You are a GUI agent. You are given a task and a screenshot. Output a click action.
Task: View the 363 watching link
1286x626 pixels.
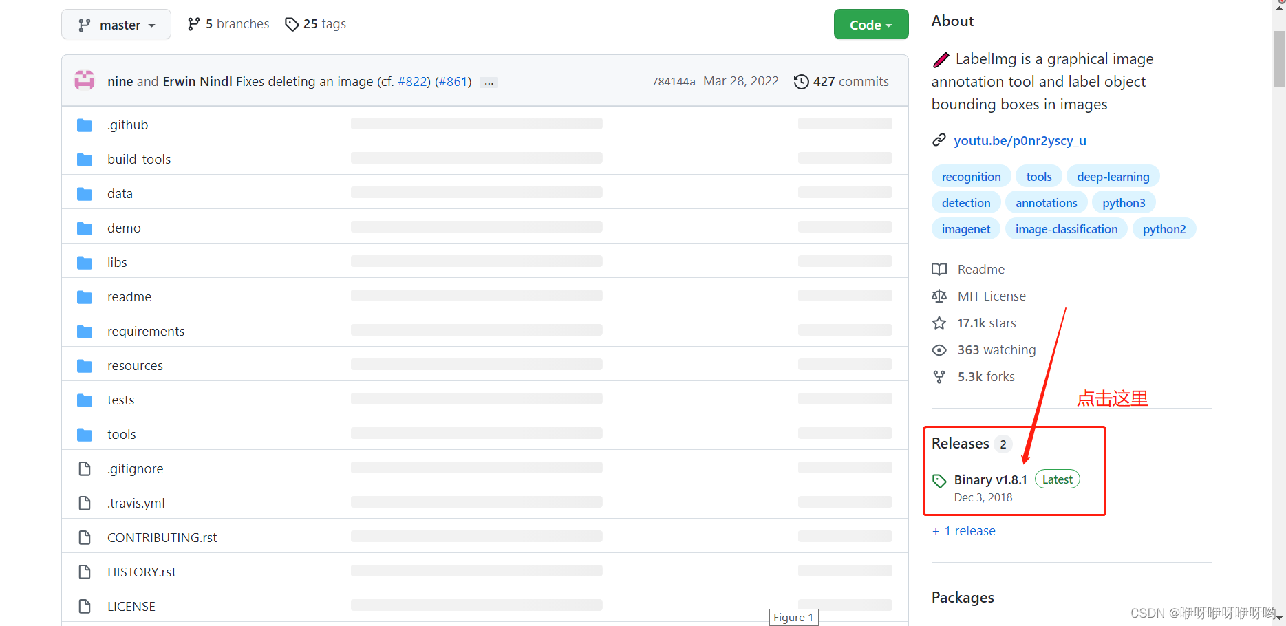[x=984, y=349]
